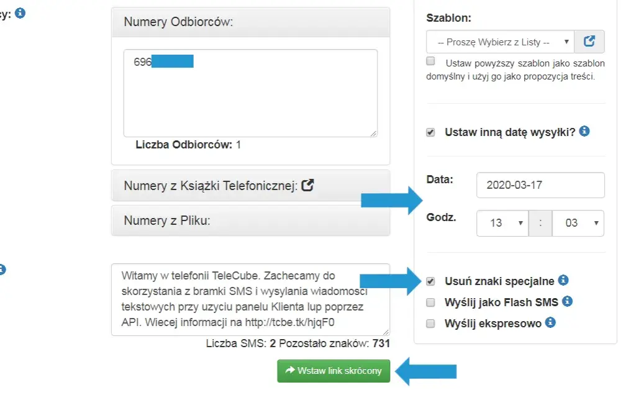Open template editor icon beside Szablon dropdown
This screenshot has width=621, height=395.
tap(589, 41)
